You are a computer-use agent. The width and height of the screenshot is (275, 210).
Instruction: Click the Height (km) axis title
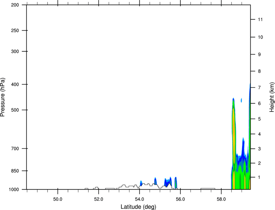[272, 97]
